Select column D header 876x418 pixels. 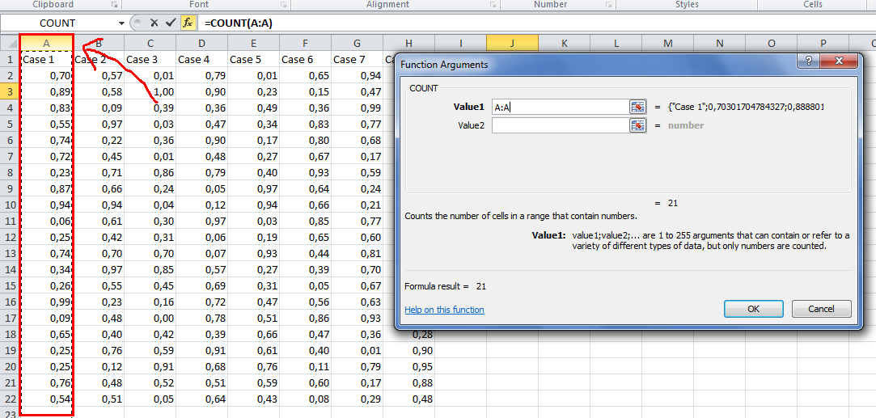(x=201, y=43)
